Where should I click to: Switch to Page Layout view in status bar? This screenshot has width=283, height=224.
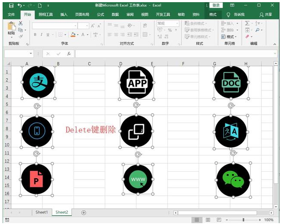pyautogui.click(x=207, y=220)
